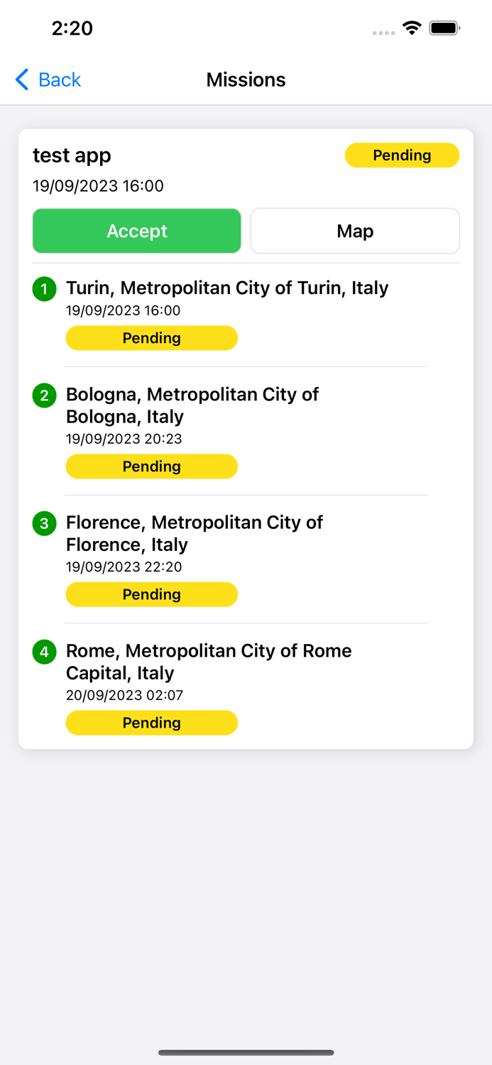Tap the blue back chevron icon
The image size is (492, 1065).
pos(22,80)
